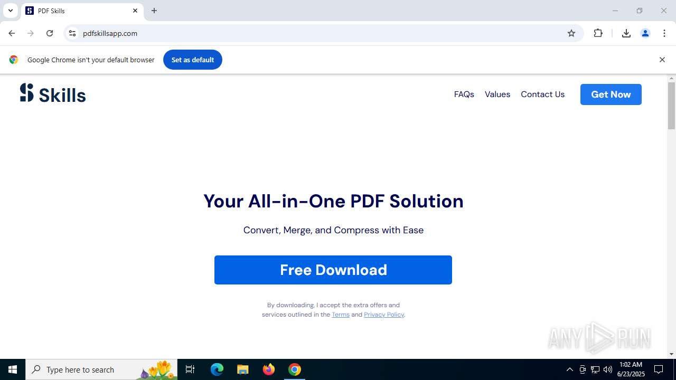This screenshot has width=676, height=380.
Task: Select the PDF Skills browser tab
Action: pos(82,11)
